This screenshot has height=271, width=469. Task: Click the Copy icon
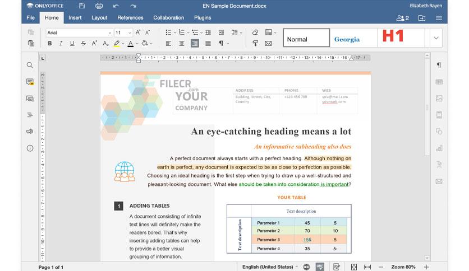(31, 32)
